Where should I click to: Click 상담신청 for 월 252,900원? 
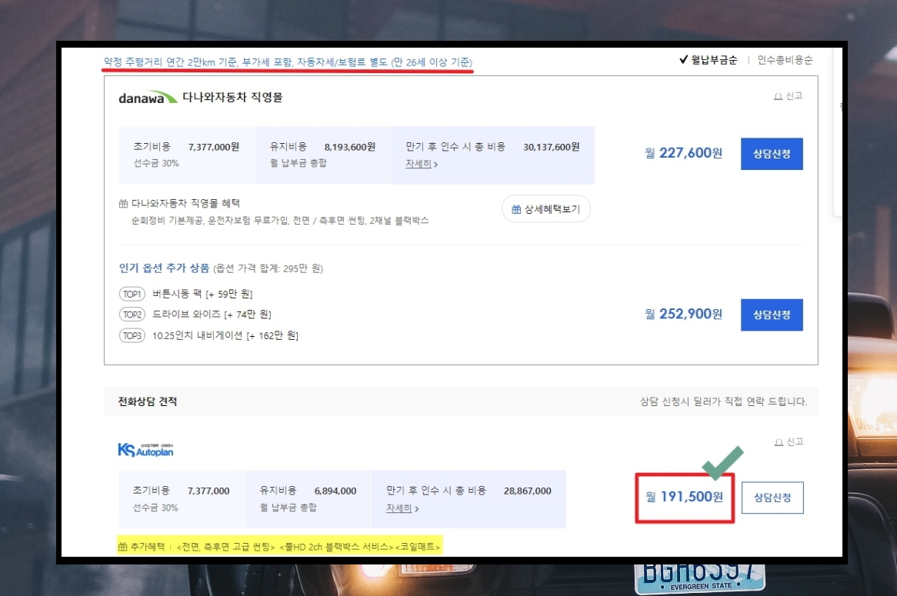pos(772,315)
